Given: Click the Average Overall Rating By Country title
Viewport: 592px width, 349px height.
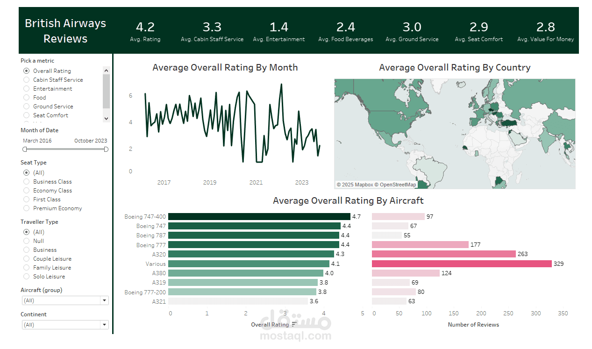Looking at the screenshot, I should pyautogui.click(x=455, y=67).
